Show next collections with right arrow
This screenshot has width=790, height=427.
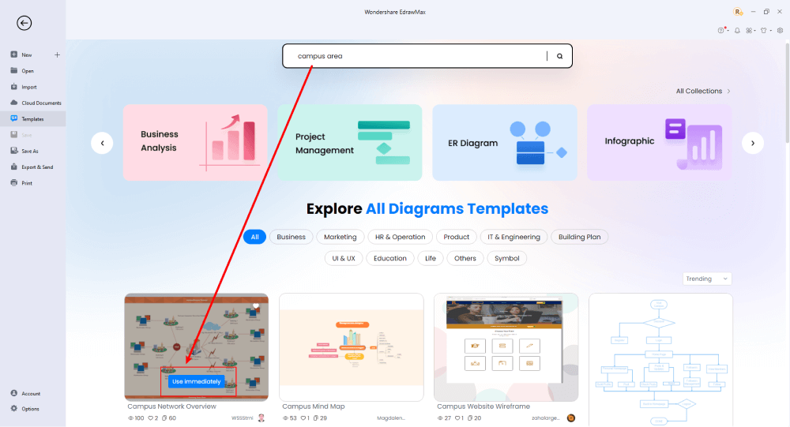tap(753, 143)
